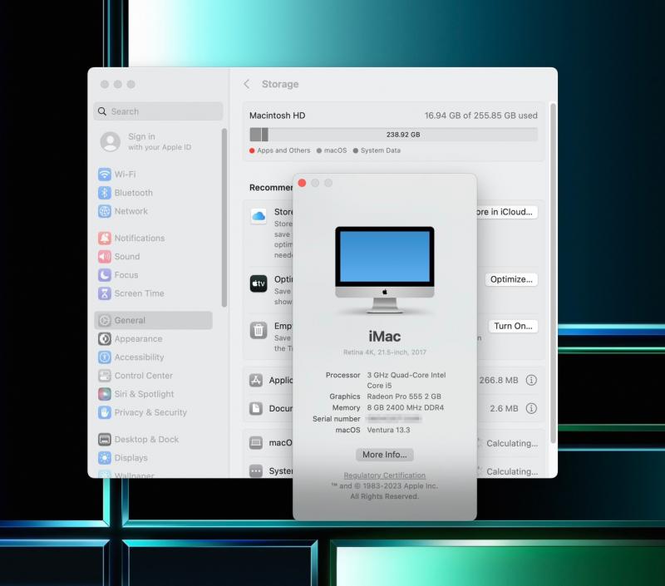Click the Turn On... button
The width and height of the screenshot is (665, 586).
[x=513, y=326]
